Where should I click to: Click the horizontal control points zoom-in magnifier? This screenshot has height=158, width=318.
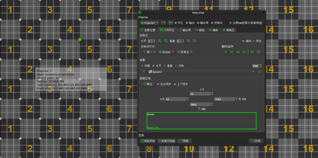[159, 41]
